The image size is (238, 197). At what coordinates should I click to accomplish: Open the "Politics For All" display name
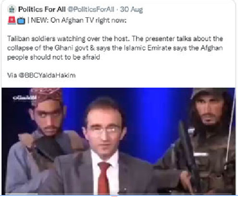pos(42,9)
